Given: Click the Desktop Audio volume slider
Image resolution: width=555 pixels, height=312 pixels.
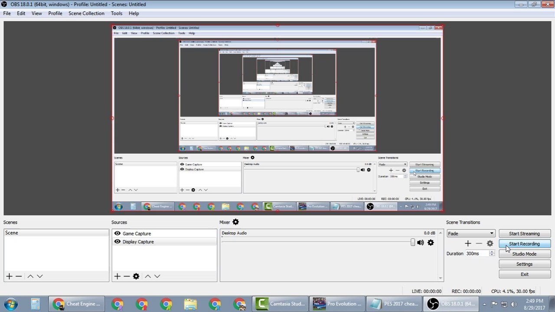Looking at the screenshot, I should 318,243.
